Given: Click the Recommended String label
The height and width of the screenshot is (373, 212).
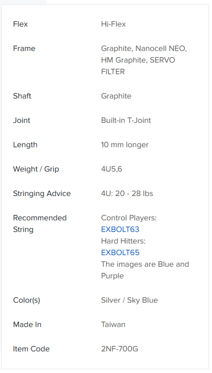Looking at the screenshot, I should pyautogui.click(x=40, y=223).
